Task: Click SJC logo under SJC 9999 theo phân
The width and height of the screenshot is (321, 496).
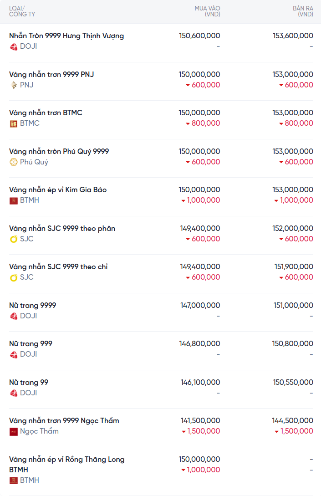Action: click(x=14, y=239)
